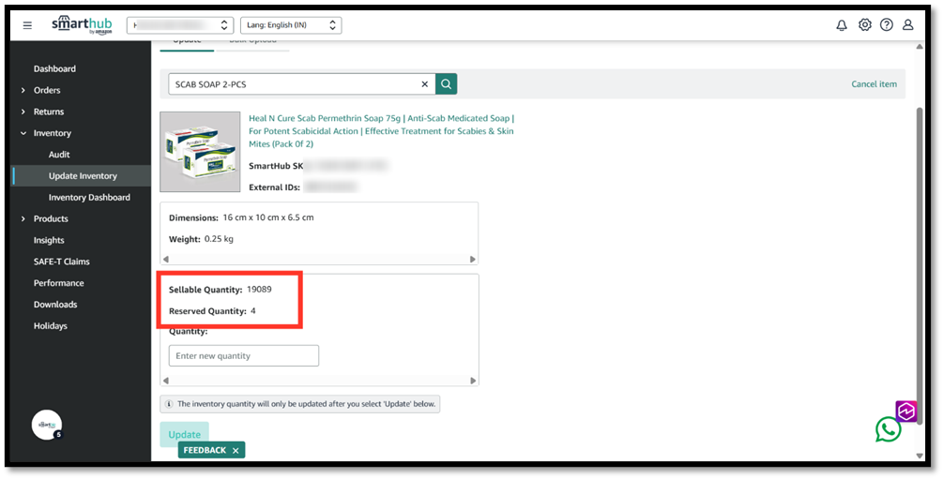Click the SmartHub avatar badge in sidebar
943x479 pixels.
tap(47, 425)
